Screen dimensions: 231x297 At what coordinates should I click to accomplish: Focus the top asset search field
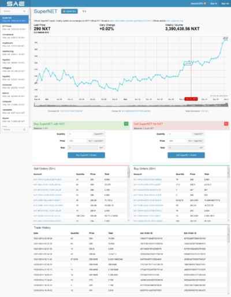pyautogui.click(x=14, y=11)
